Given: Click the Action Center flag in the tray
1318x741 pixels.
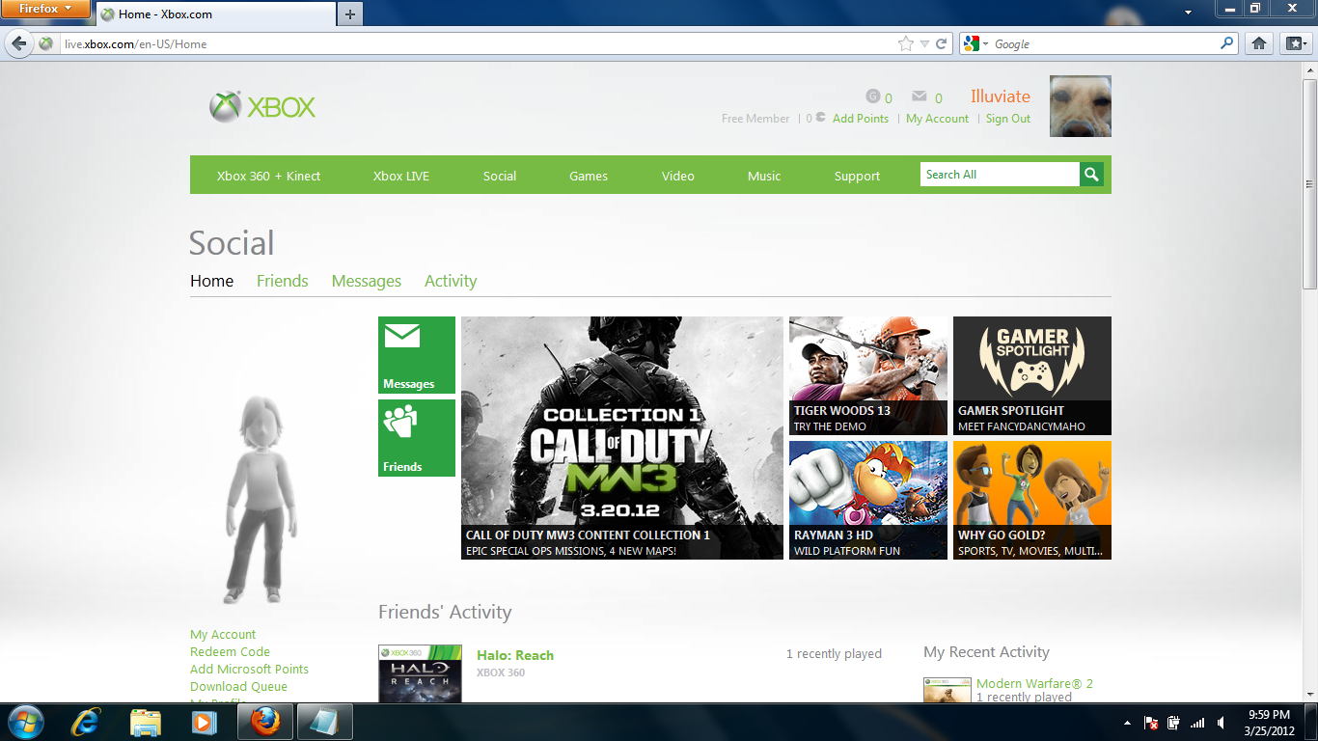Looking at the screenshot, I should pyautogui.click(x=1151, y=723).
